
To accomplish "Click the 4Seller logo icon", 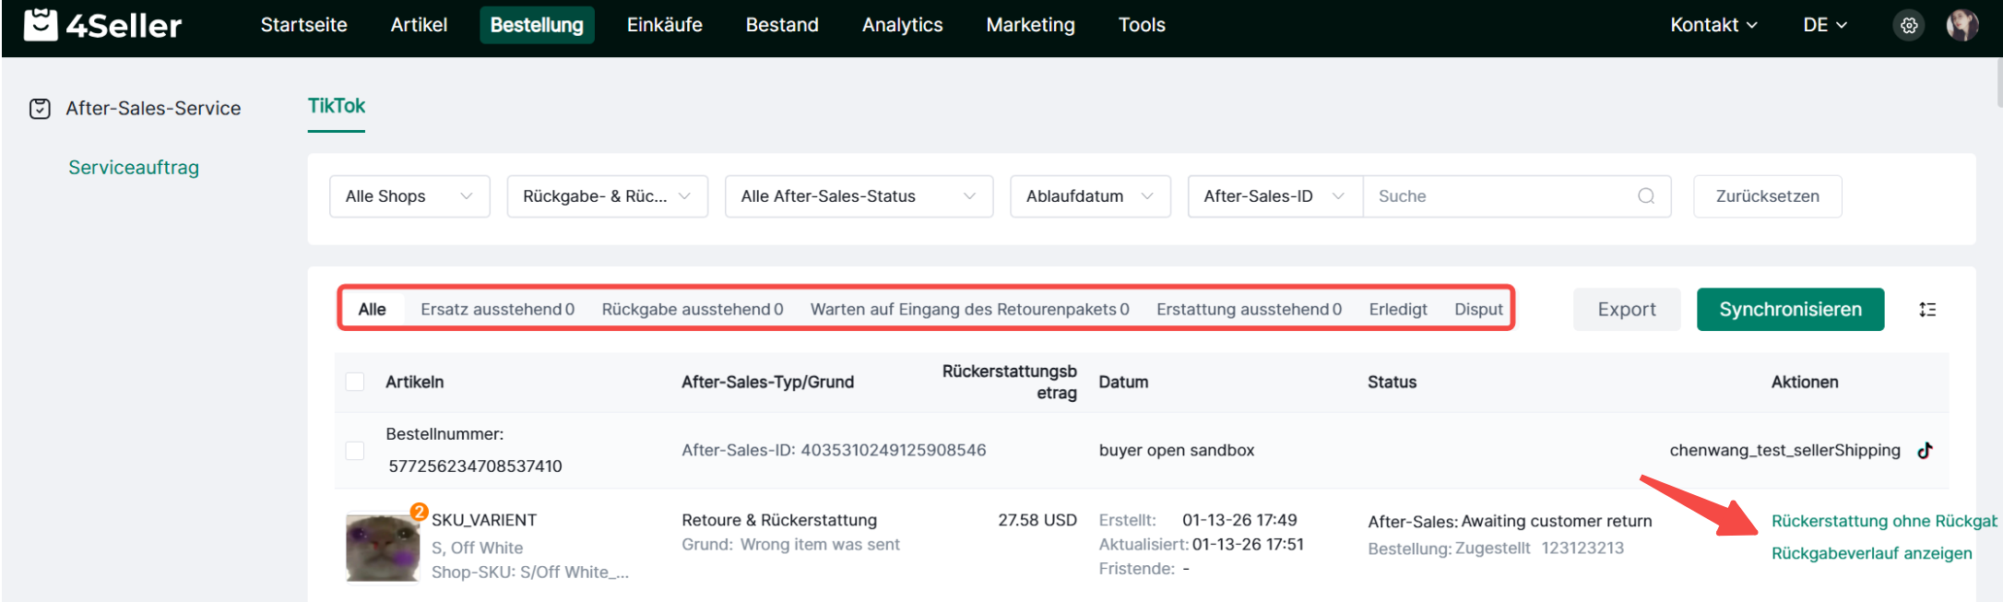I will (x=41, y=25).
